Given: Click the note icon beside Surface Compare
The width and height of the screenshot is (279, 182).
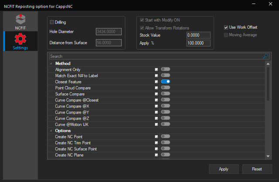Looking at the screenshot, I should tap(156, 94).
